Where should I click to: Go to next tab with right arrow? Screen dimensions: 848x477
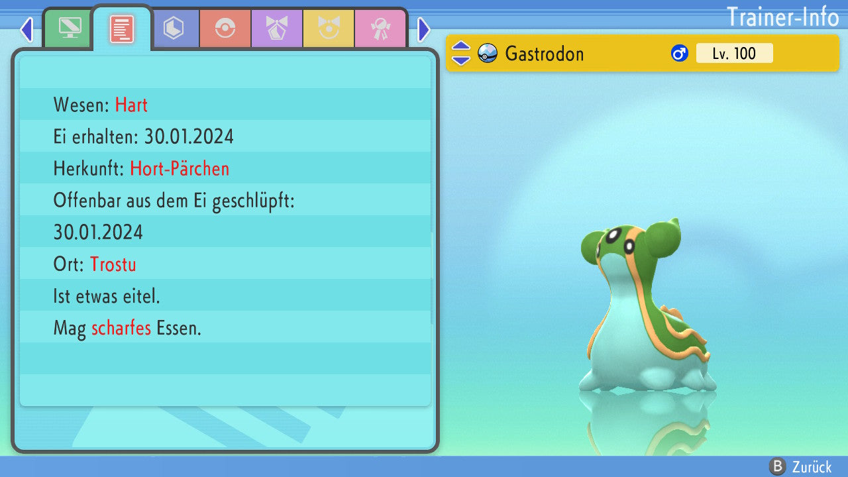[424, 30]
